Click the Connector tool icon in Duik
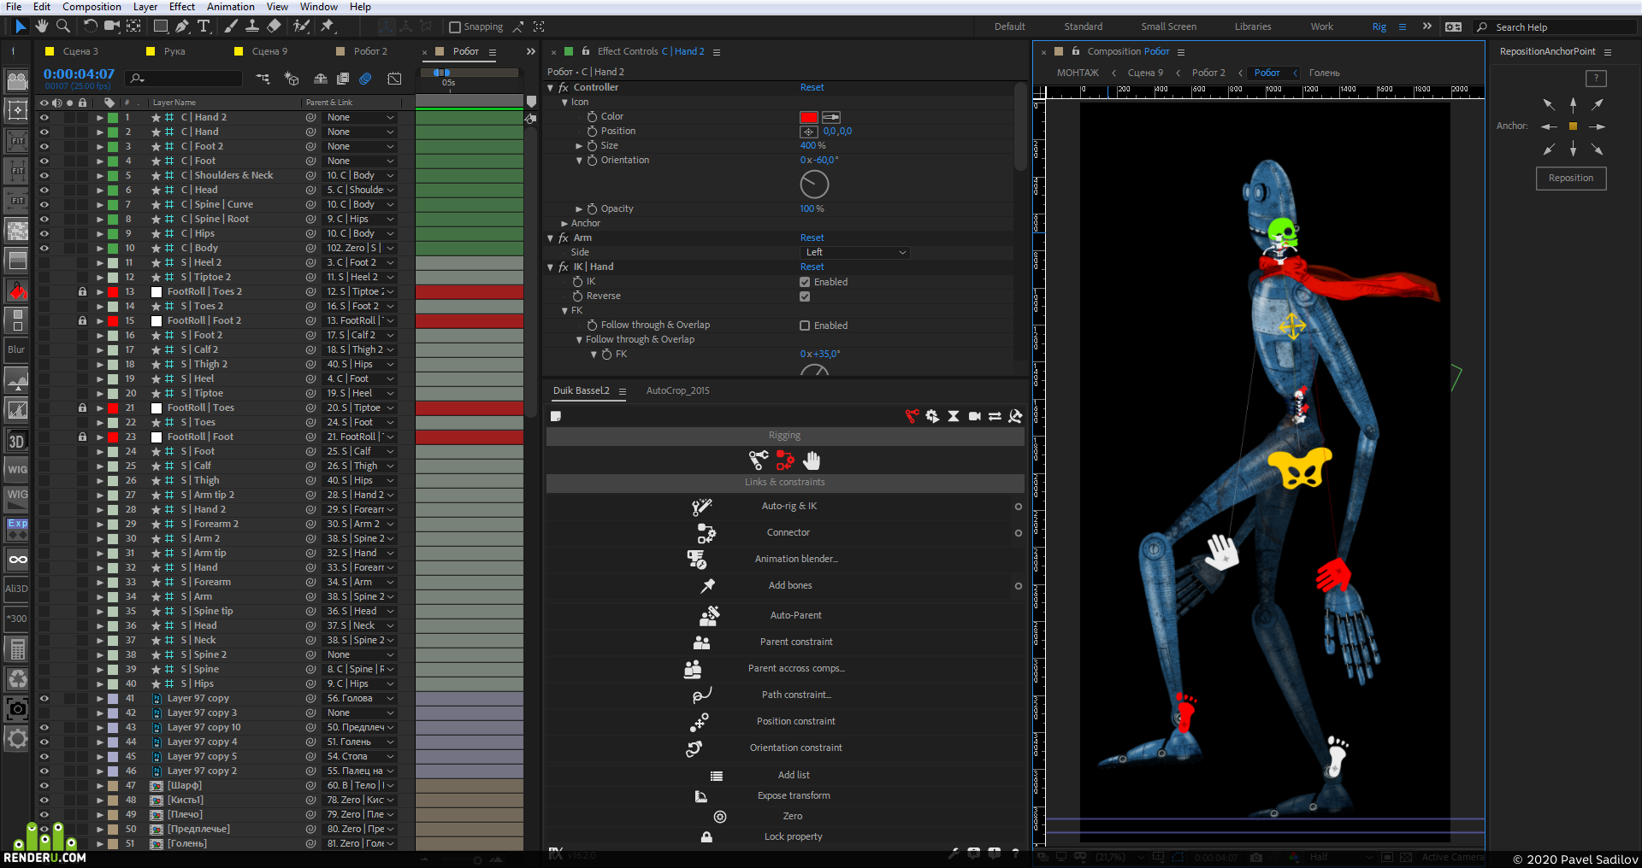1642x868 pixels. coord(706,533)
